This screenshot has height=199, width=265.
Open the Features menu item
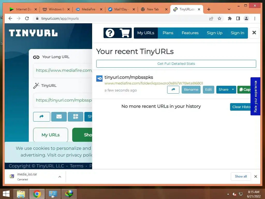190,33
